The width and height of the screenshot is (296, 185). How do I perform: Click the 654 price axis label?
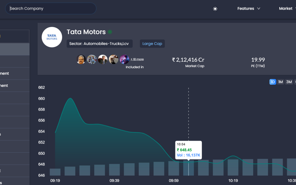point(42,131)
